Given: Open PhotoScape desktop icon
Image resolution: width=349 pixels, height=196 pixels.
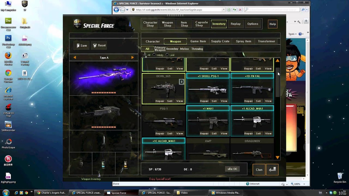Looking at the screenshot, I should [8, 143].
